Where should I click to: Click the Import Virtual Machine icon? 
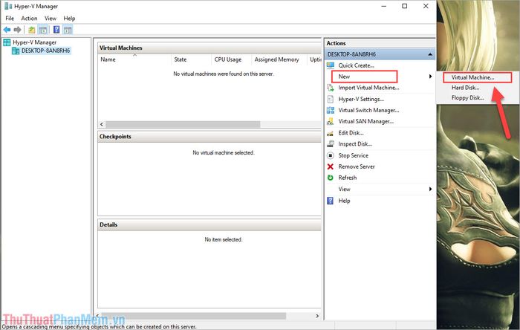(x=331, y=88)
